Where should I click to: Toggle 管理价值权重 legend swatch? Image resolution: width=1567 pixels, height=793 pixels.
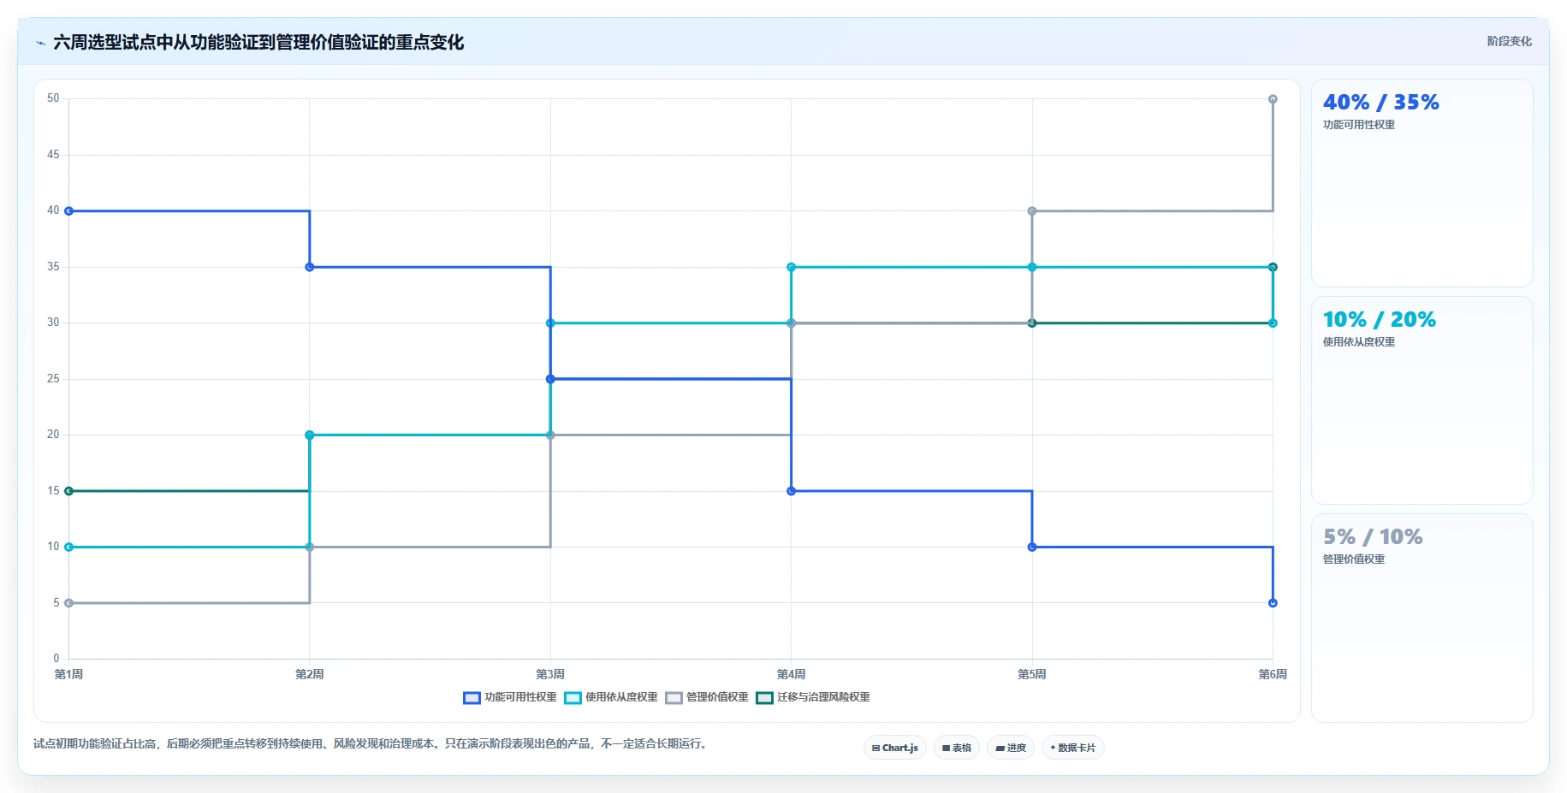tap(674, 698)
